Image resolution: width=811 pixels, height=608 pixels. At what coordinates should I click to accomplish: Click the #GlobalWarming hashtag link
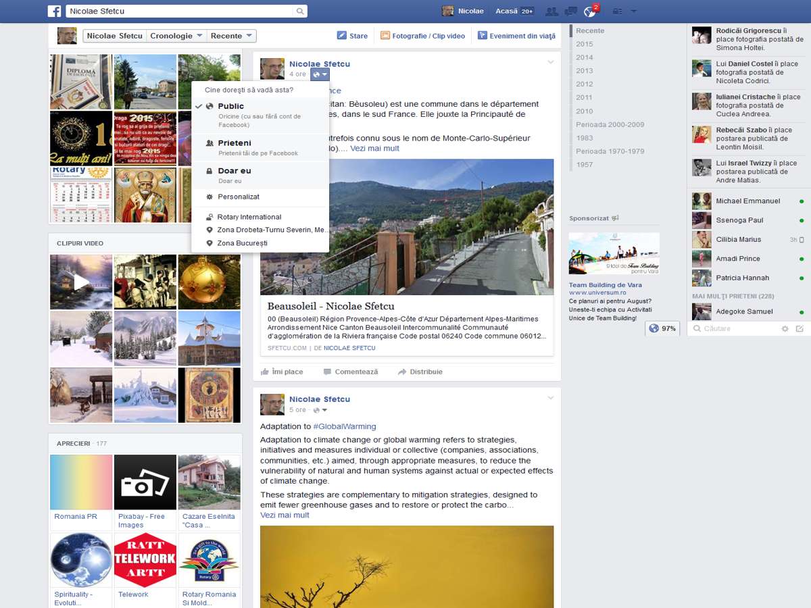tap(345, 426)
